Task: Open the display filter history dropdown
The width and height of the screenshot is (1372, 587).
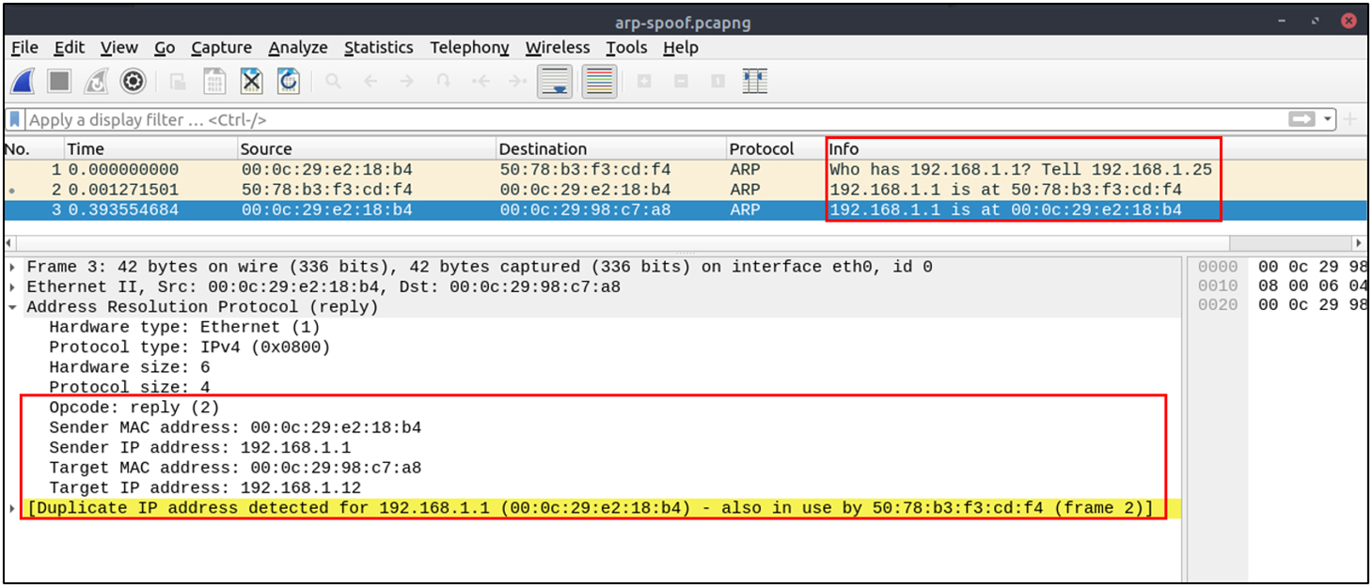Action: click(1328, 119)
